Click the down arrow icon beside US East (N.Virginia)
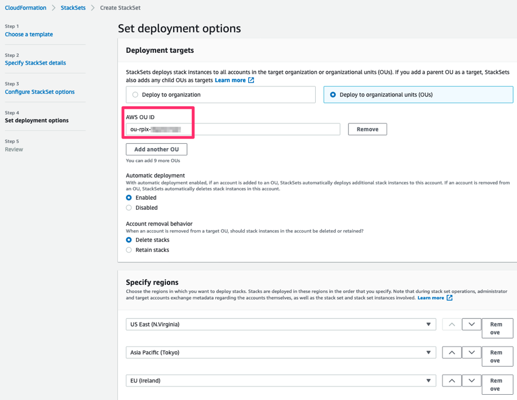This screenshot has height=400, width=517. [x=471, y=324]
